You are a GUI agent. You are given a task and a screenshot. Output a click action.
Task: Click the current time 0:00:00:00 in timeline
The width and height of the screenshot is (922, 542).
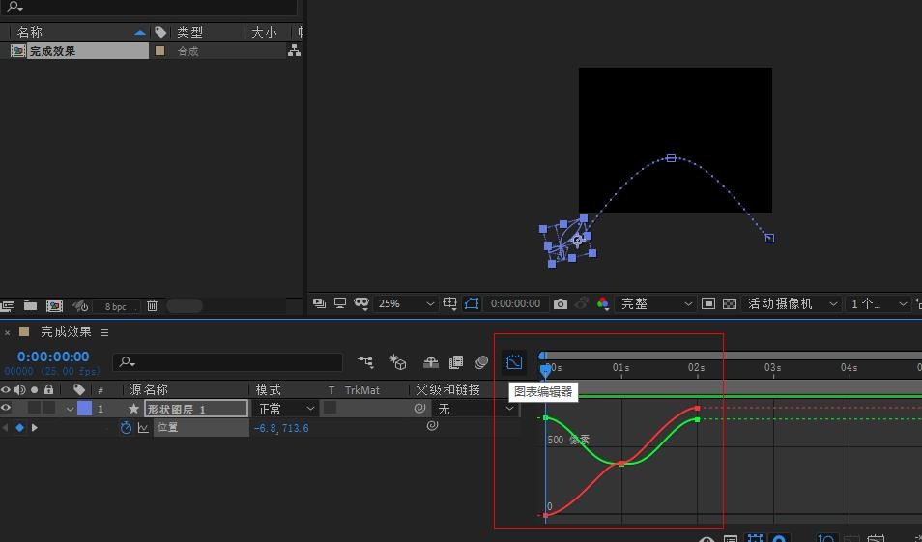53,357
